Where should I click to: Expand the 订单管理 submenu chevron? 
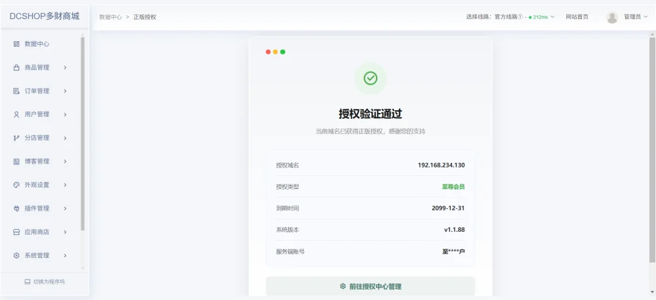point(65,91)
